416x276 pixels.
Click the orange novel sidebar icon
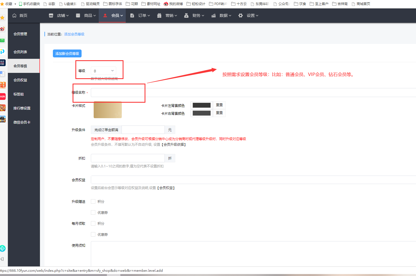(3, 85)
